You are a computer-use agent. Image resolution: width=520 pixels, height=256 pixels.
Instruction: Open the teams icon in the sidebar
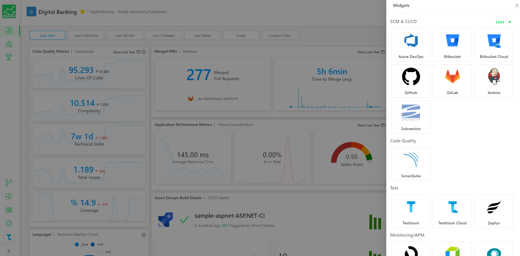[x=9, y=44]
